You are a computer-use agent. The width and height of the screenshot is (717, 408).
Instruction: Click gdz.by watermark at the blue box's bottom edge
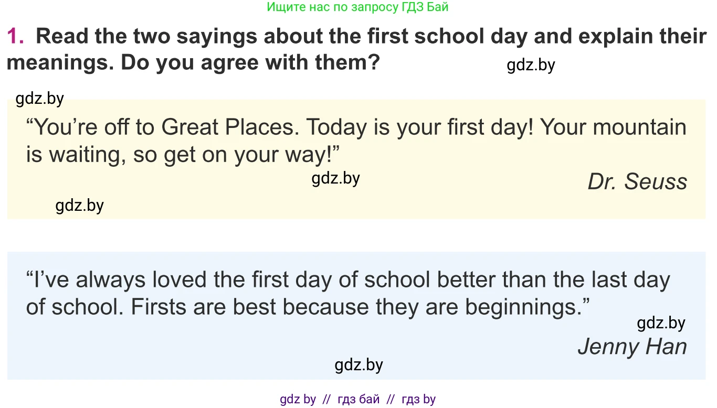point(358,364)
